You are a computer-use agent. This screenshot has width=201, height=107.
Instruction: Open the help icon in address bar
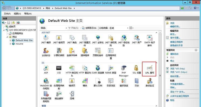195,8
